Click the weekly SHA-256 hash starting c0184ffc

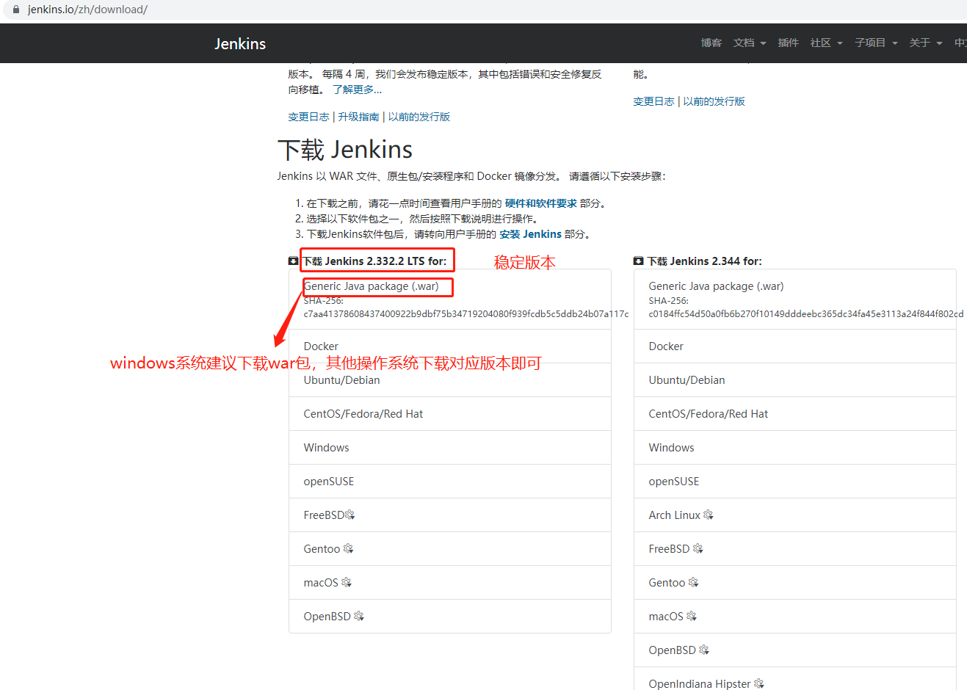tap(806, 313)
